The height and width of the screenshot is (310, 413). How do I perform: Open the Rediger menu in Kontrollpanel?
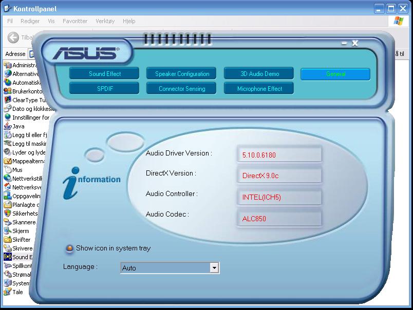point(30,21)
